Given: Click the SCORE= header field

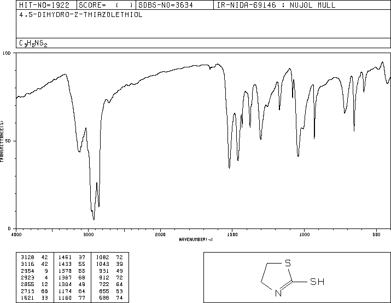Looking at the screenshot, I should [x=106, y=5].
